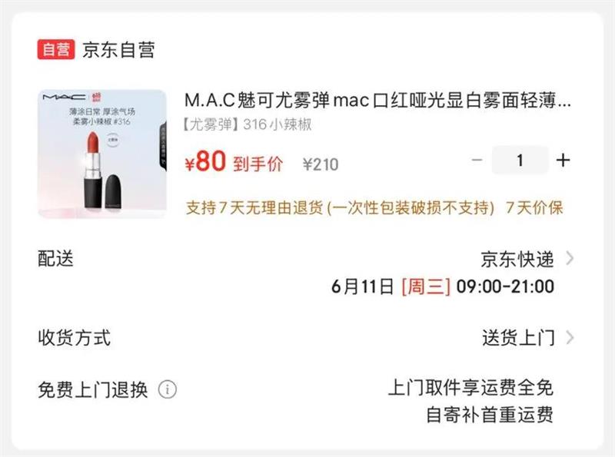Expand the 京东快递 delivery chevron

[570, 259]
